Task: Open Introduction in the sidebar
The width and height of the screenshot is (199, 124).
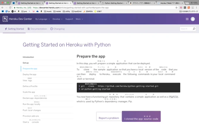Action: [x=28, y=57]
